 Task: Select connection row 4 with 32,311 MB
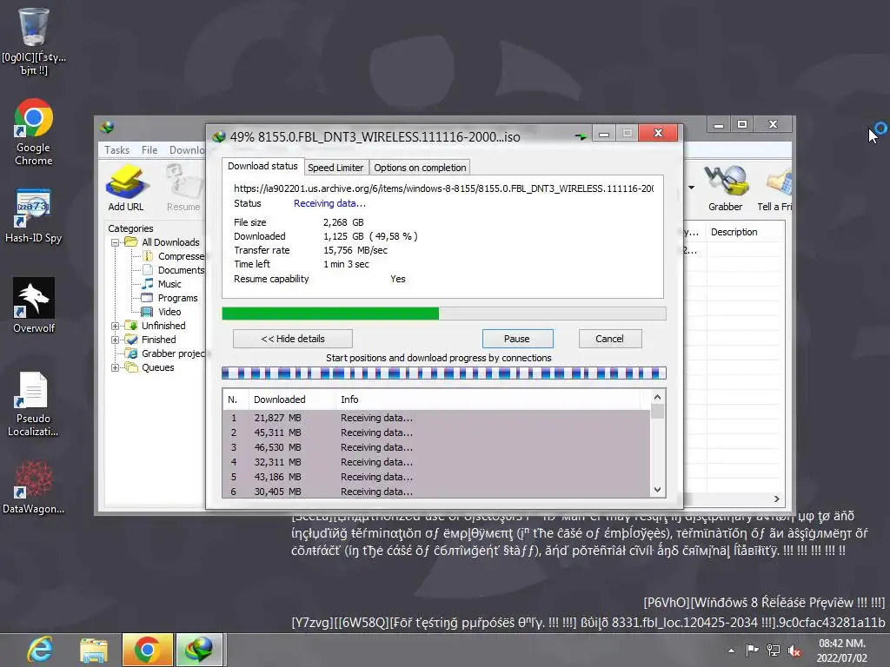[436, 462]
